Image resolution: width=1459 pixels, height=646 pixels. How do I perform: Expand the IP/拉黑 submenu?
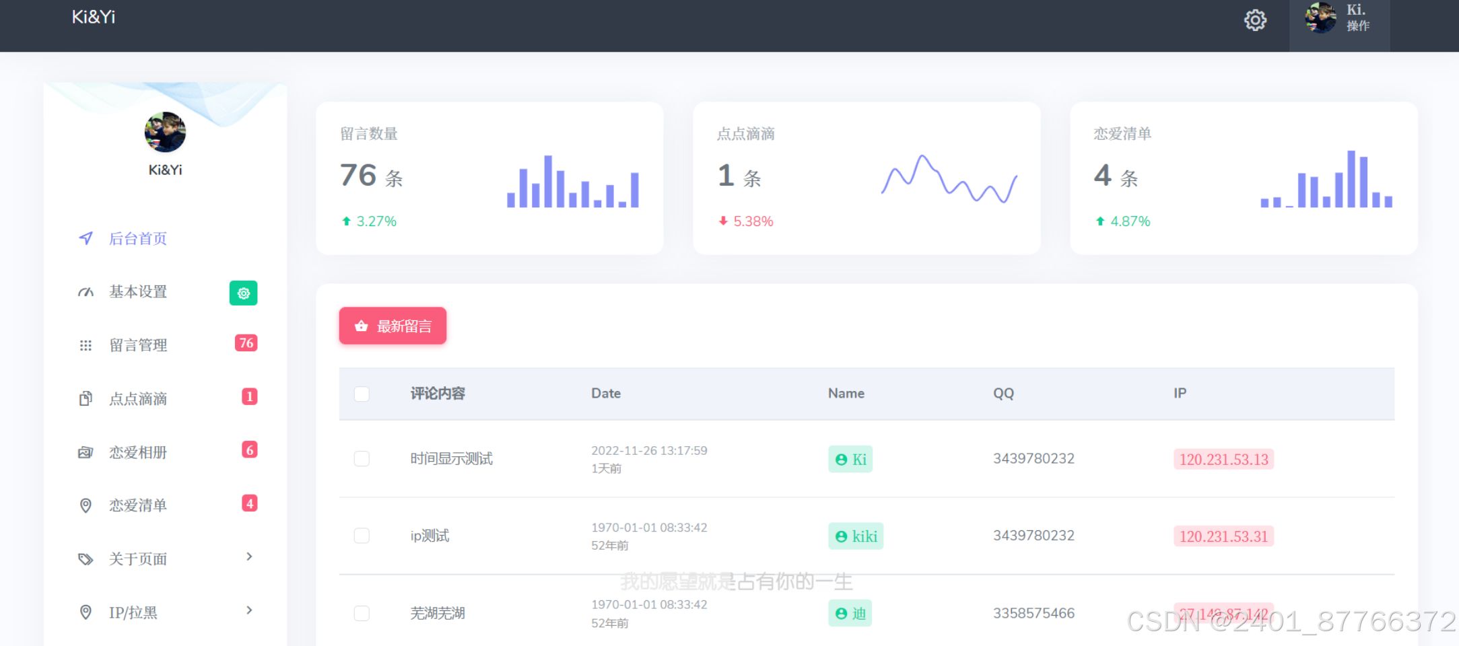pos(249,610)
